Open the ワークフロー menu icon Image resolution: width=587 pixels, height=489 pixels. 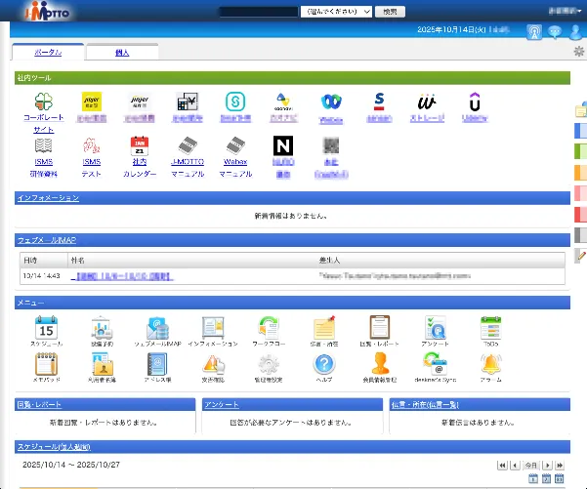click(x=269, y=328)
